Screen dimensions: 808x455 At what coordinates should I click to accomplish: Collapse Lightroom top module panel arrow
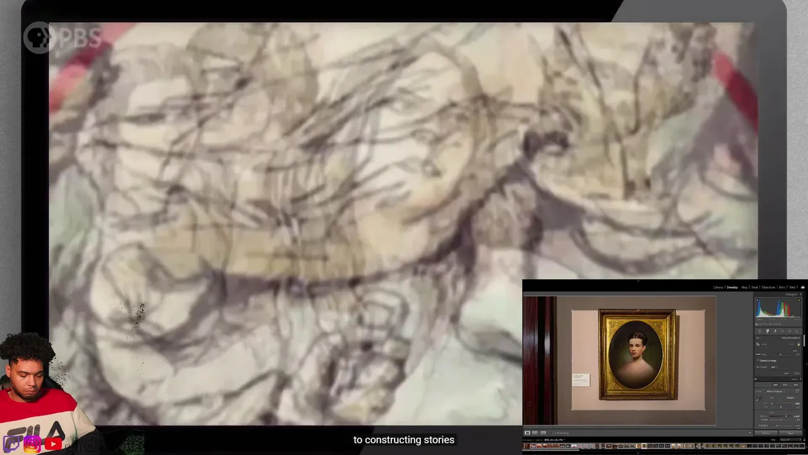tap(638, 281)
